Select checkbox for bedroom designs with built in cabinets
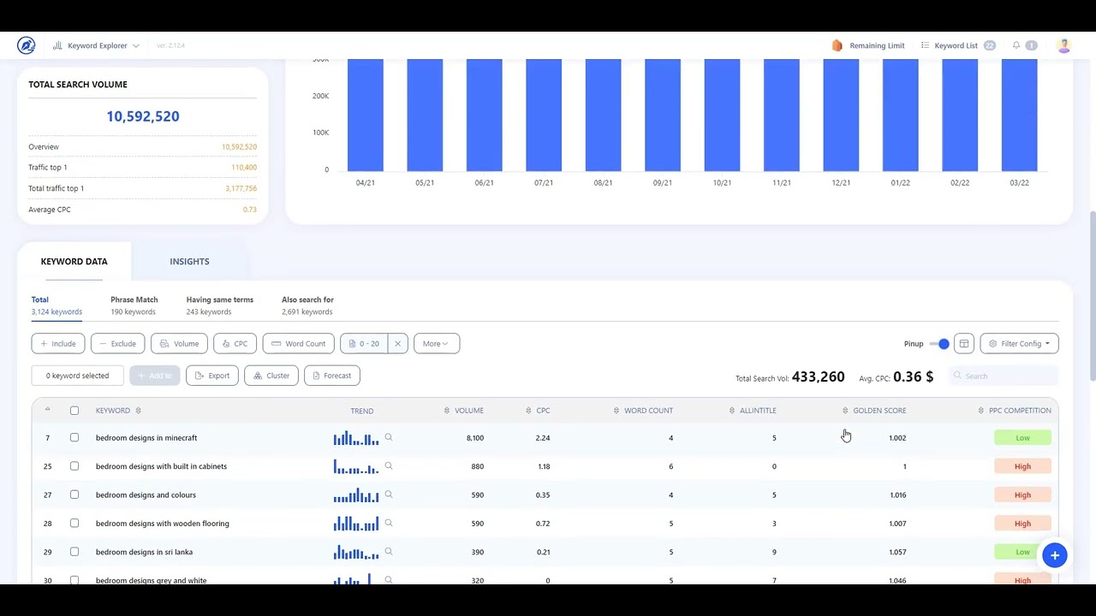Viewport: 1096px width, 616px height. click(x=74, y=466)
